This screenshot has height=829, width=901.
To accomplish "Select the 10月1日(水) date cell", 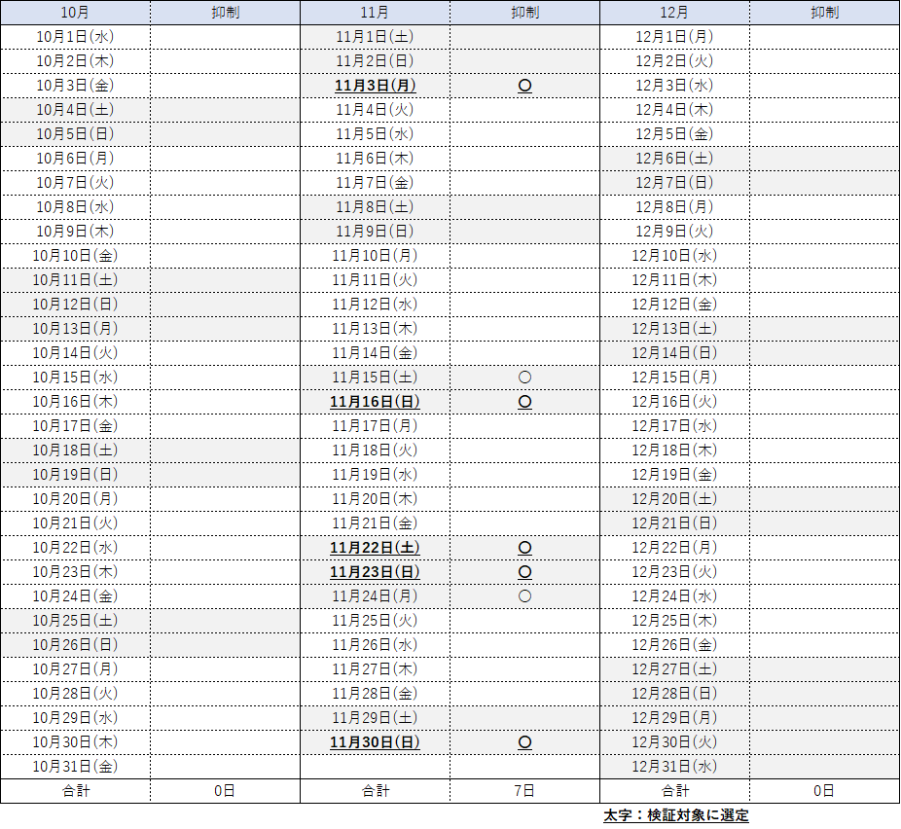I will click(75, 37).
